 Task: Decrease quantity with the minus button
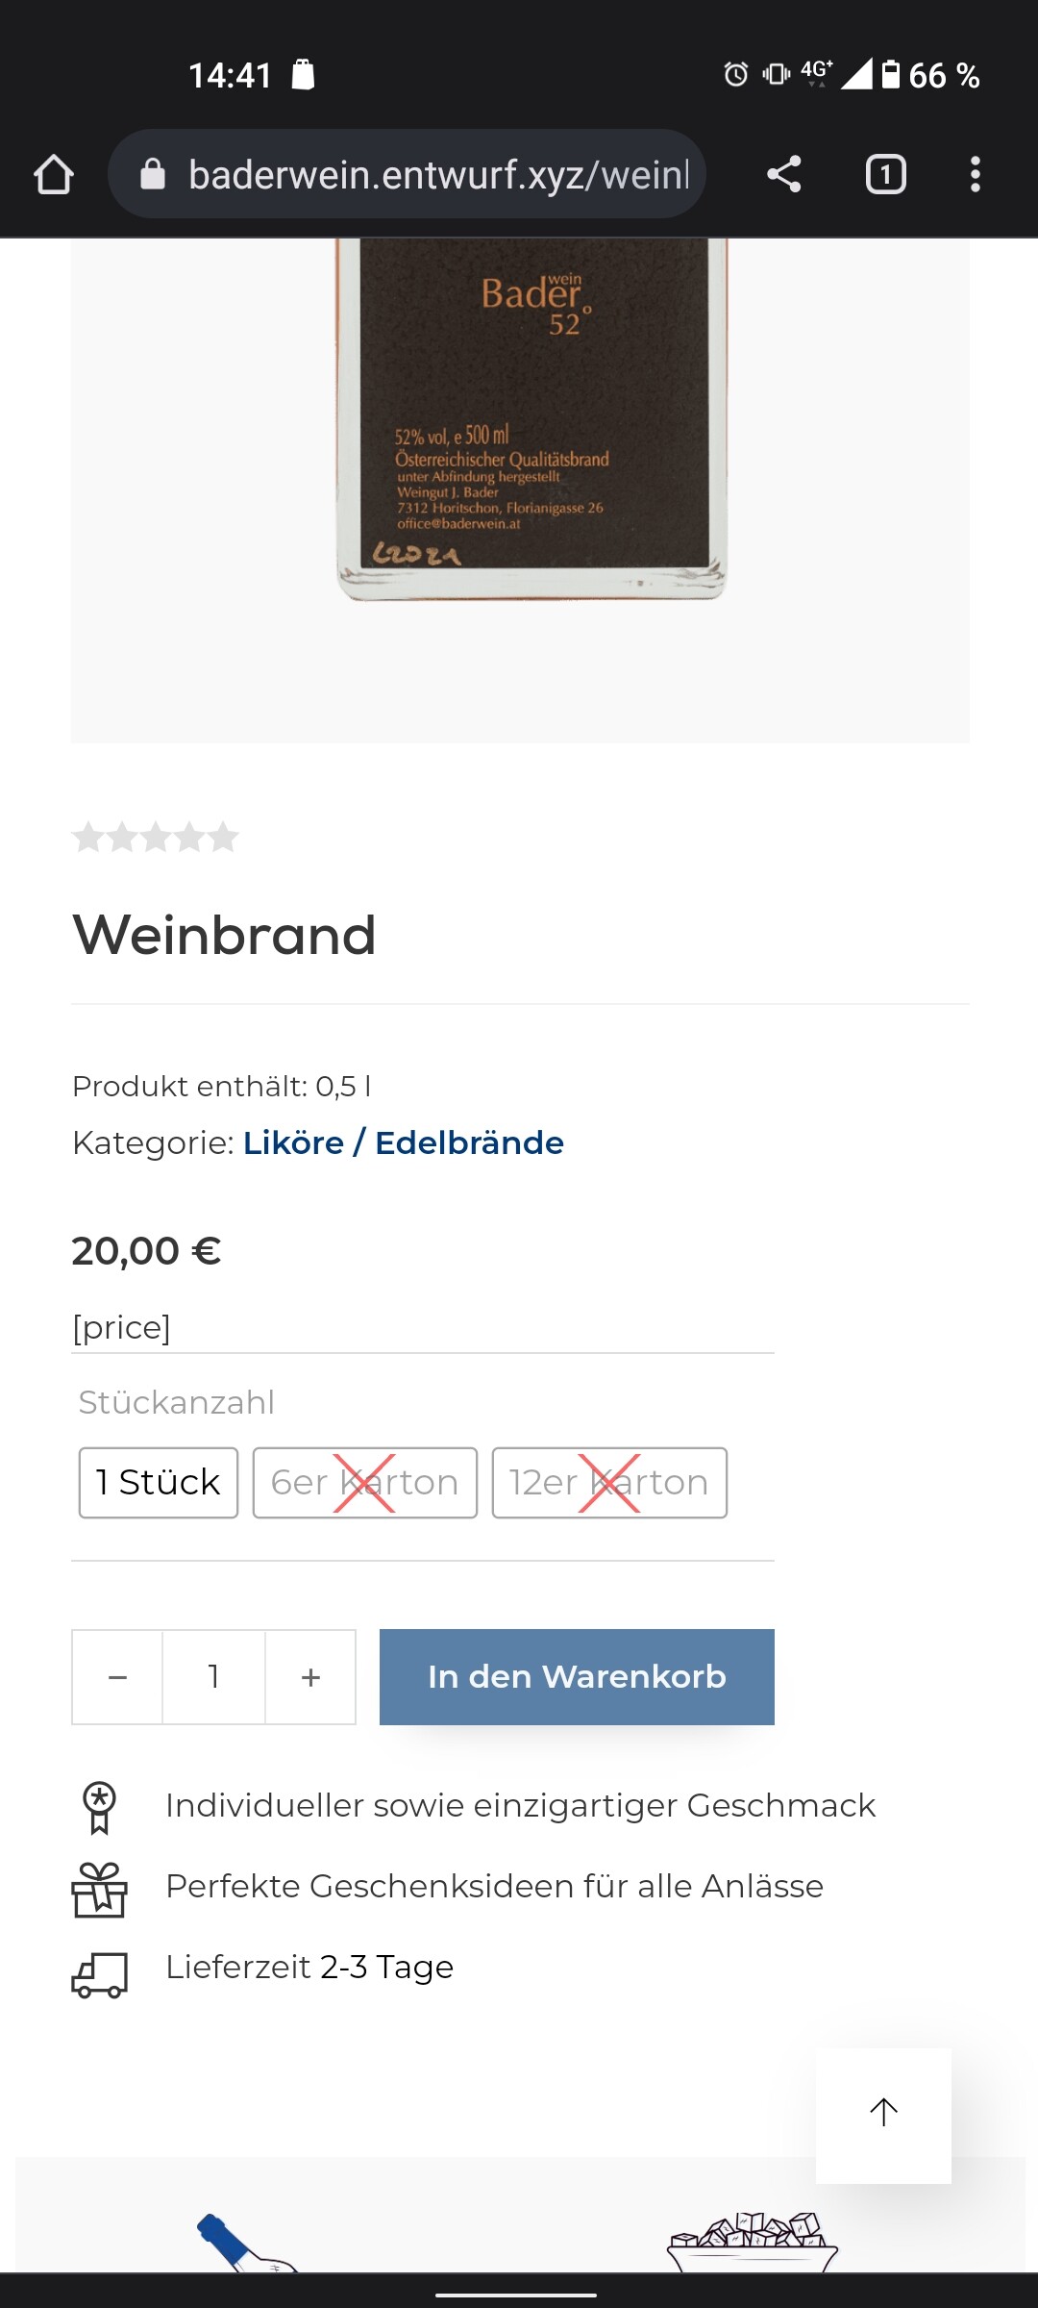coord(117,1677)
